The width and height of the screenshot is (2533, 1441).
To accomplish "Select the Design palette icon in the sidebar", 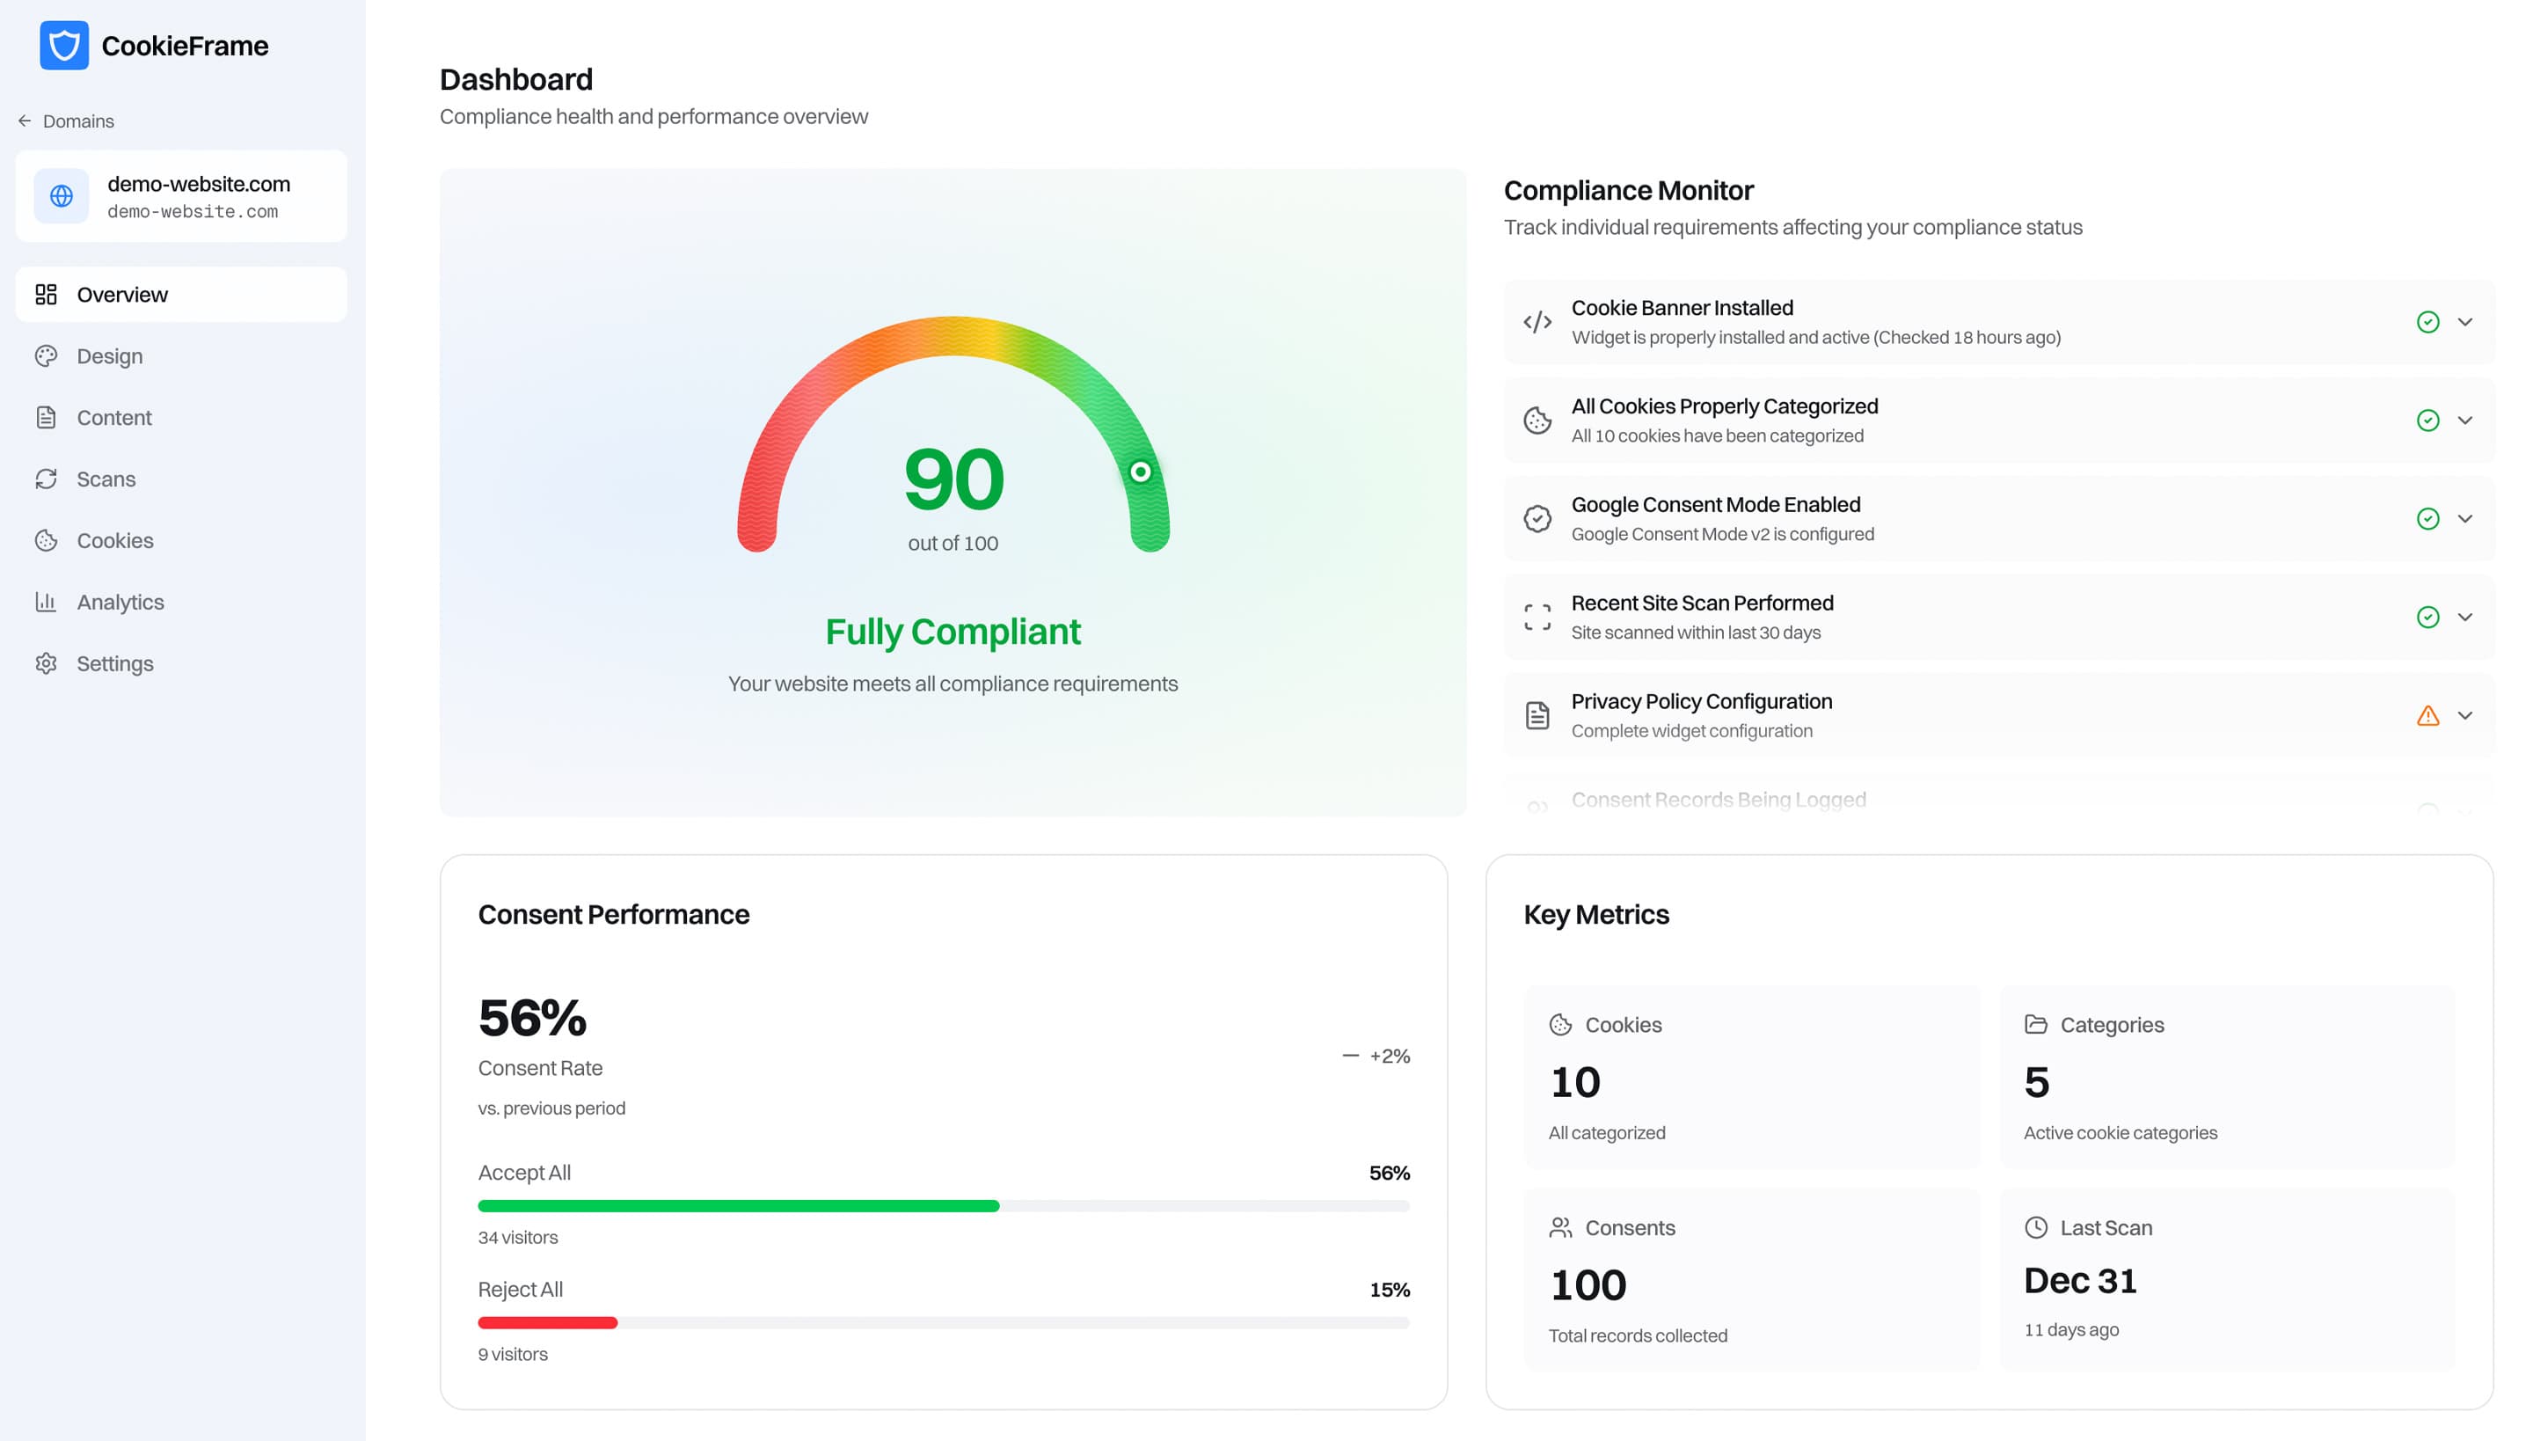I will 47,355.
